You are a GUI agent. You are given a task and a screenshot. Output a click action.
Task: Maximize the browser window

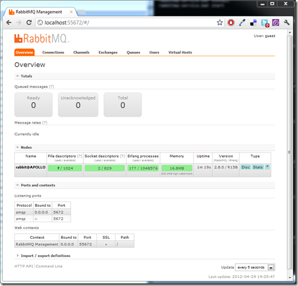coord(272,4)
